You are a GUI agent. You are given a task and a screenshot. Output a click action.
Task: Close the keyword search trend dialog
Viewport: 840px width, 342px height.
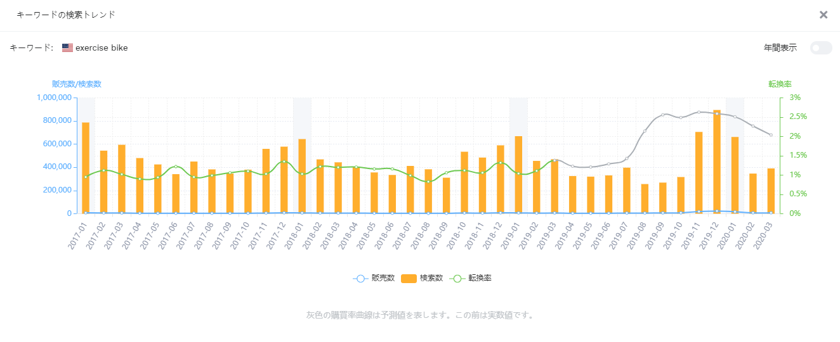824,15
